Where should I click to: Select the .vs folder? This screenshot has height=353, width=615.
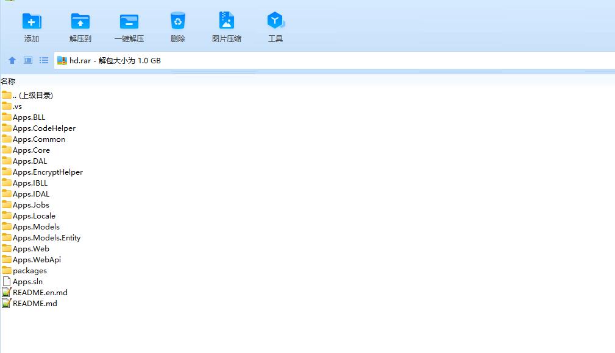click(x=17, y=106)
